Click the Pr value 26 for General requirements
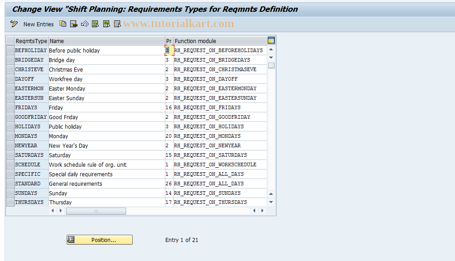 point(169,184)
